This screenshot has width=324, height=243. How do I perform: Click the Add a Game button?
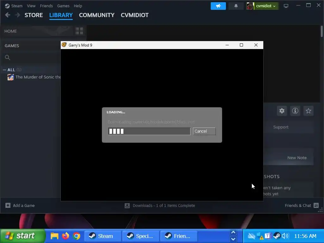point(20,205)
